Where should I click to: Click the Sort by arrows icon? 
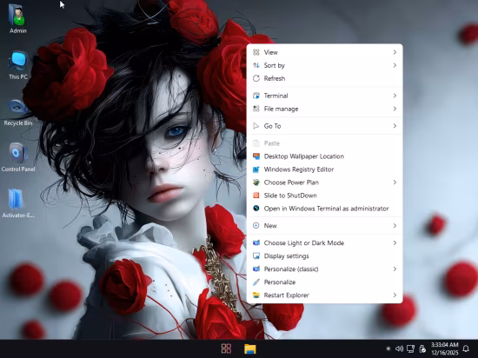pos(256,65)
